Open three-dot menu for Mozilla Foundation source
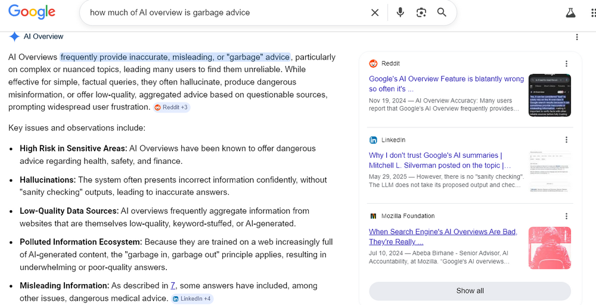This screenshot has height=305, width=596. coord(566,216)
